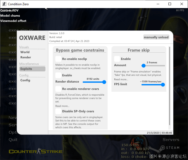Check Re-enable renderer cvars option

coord(58,89)
